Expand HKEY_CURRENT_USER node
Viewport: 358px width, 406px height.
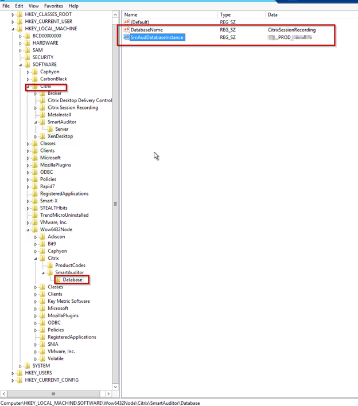click(x=13, y=22)
